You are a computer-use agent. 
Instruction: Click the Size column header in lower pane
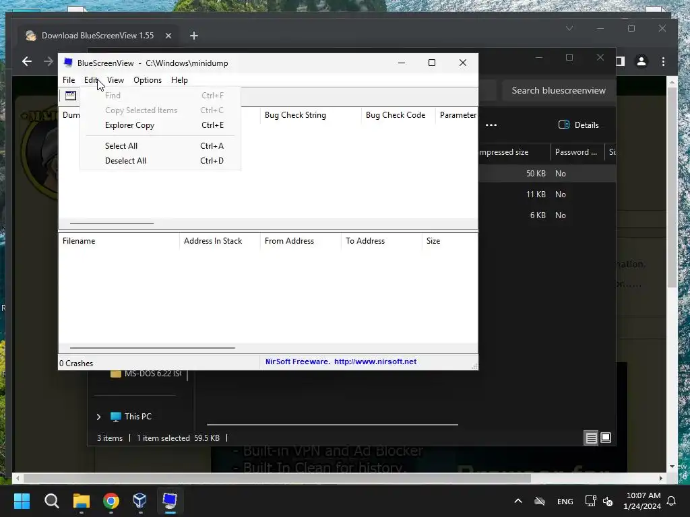(449, 241)
